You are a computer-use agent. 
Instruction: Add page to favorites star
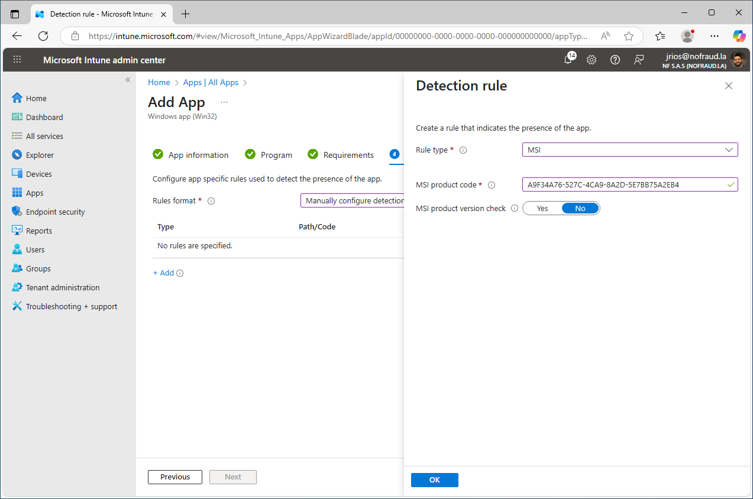point(629,36)
